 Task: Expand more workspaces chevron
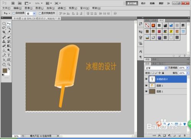point(168,3)
